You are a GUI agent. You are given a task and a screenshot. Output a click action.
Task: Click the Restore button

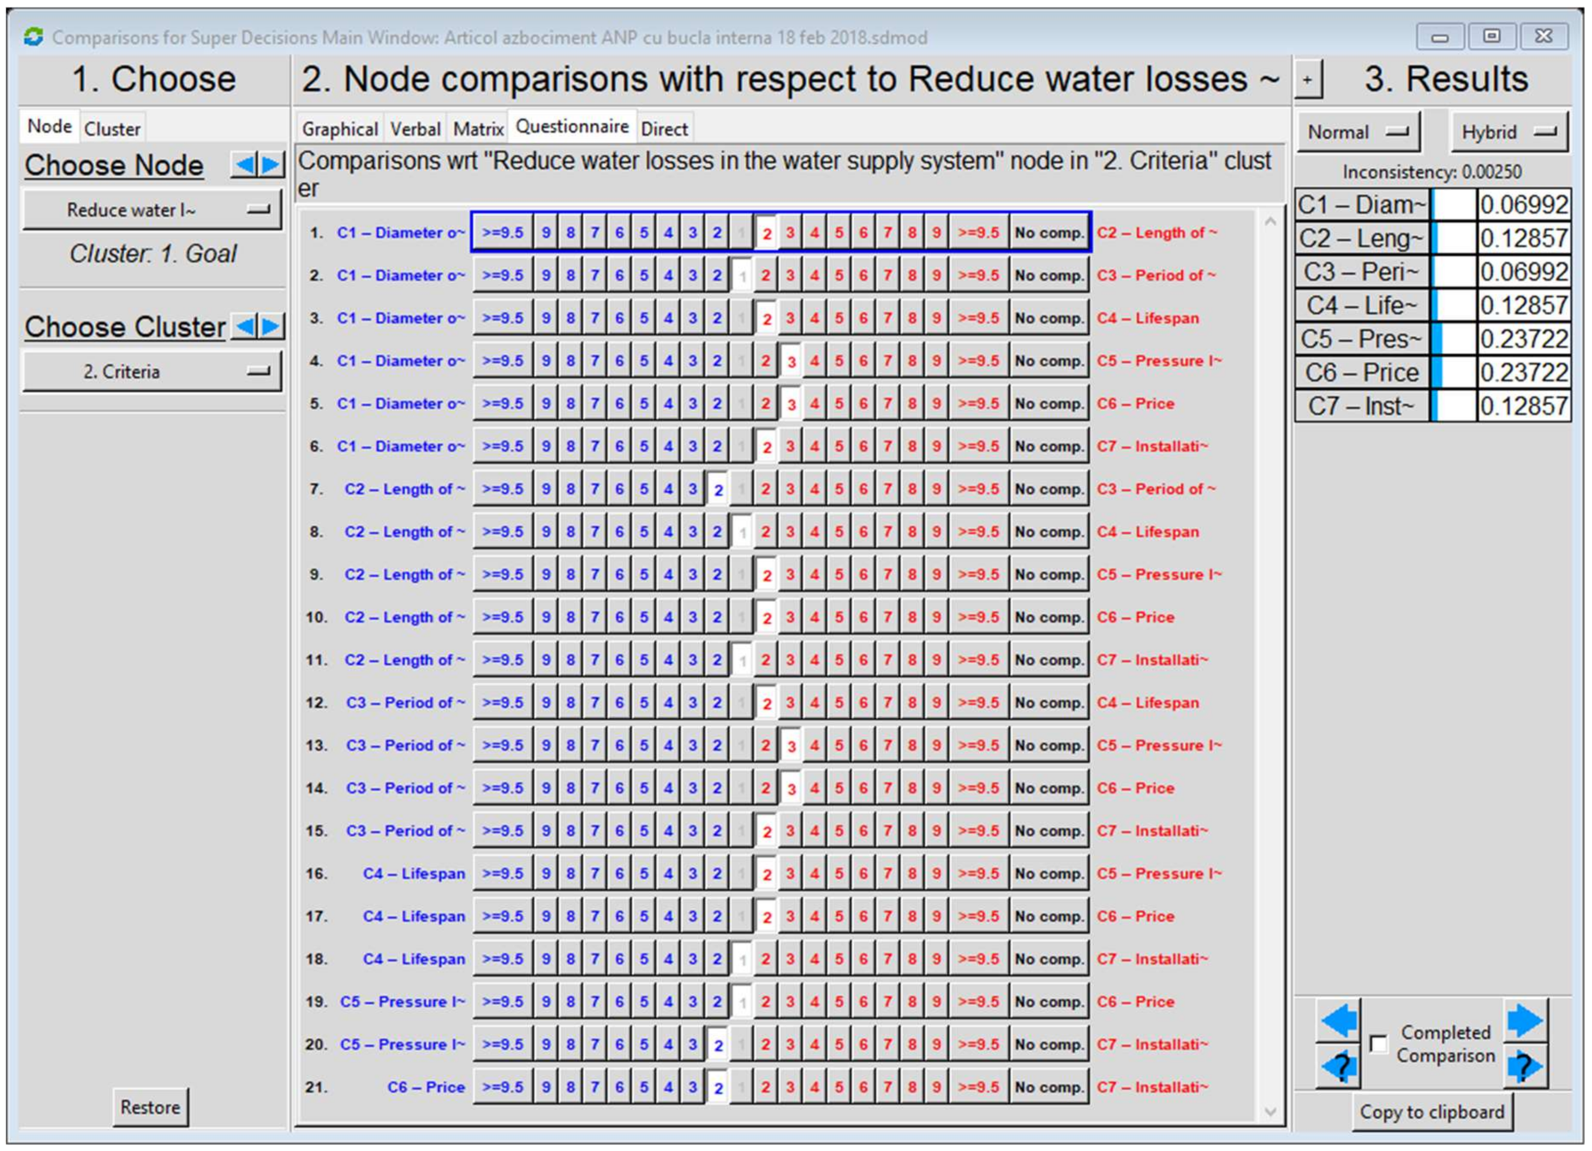pyautogui.click(x=150, y=1107)
